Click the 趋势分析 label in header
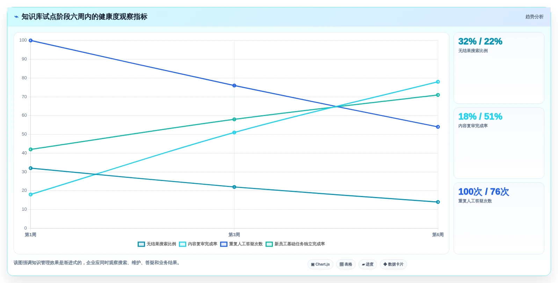Viewport: 558px width, 283px height. pyautogui.click(x=534, y=17)
